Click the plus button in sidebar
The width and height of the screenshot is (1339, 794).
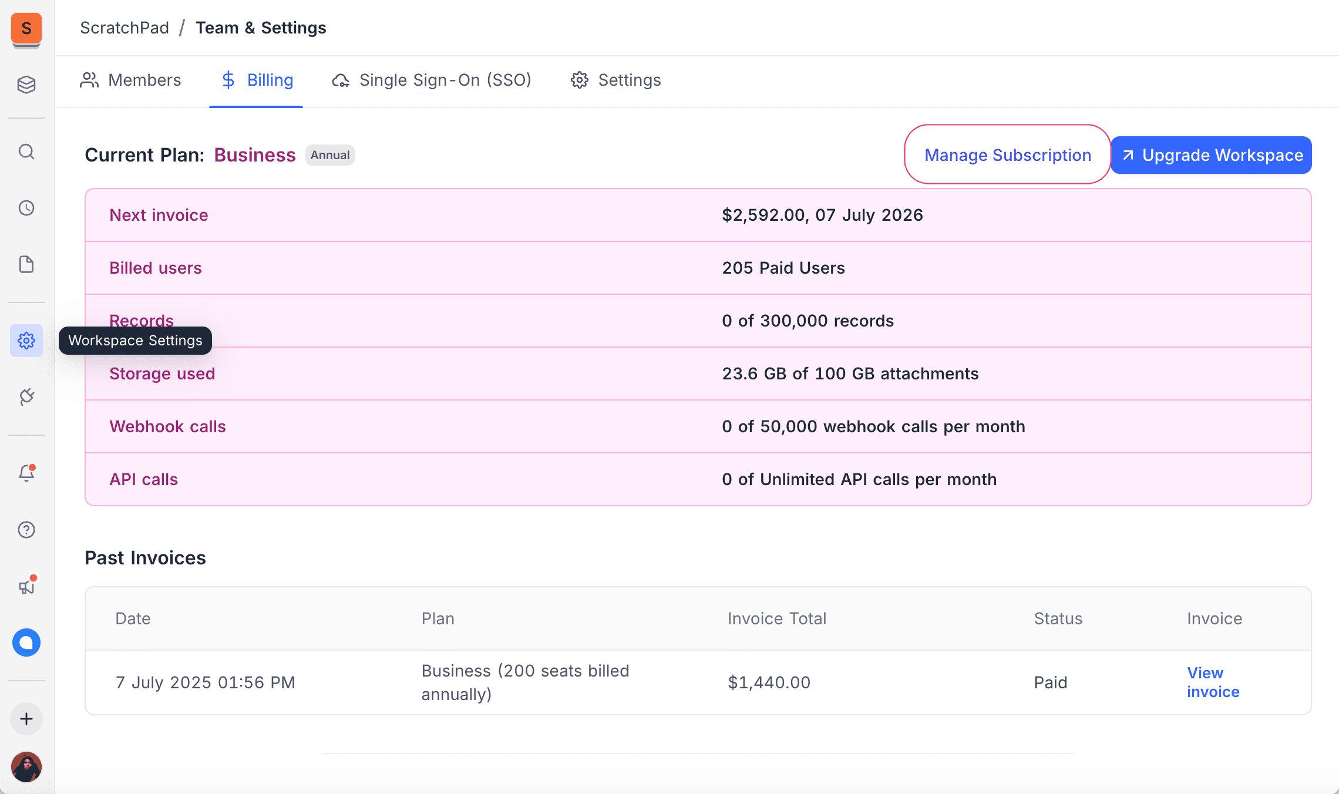pos(26,719)
